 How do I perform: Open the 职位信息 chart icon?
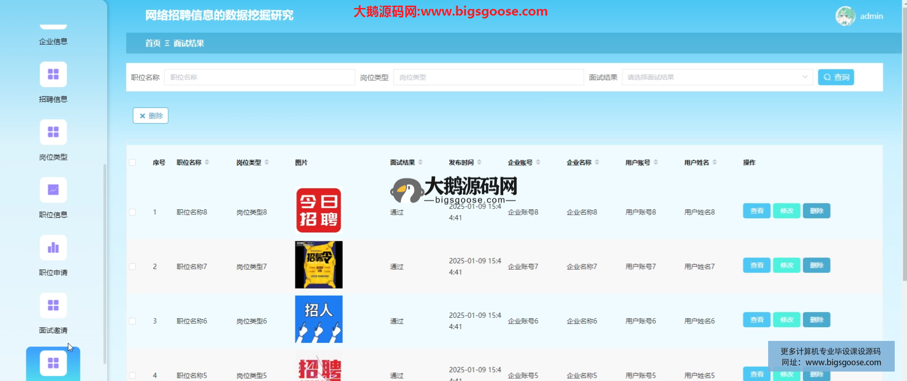53,190
